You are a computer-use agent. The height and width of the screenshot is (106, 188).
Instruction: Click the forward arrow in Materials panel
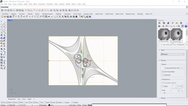(163, 26)
